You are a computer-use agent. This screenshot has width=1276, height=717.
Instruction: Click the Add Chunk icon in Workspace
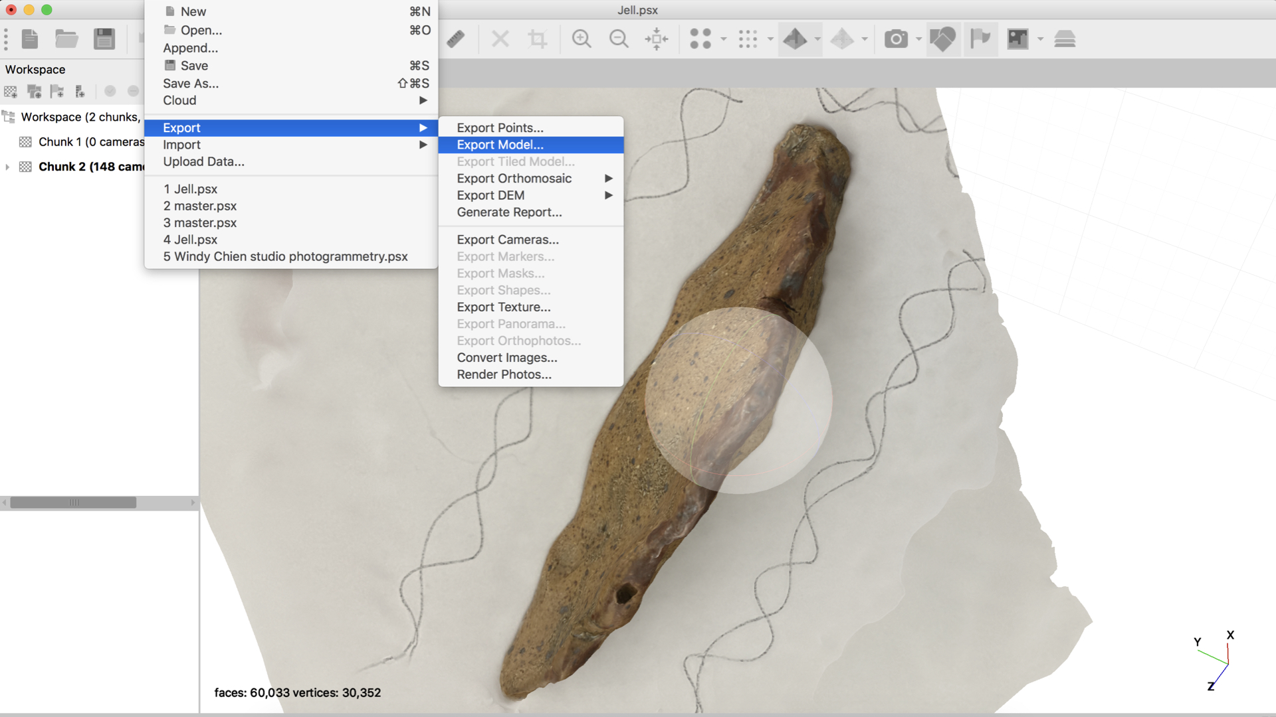pyautogui.click(x=11, y=92)
